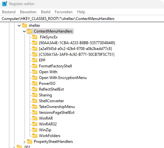
Task: Select the VersionsPageShellExt key
Action: [57, 113]
